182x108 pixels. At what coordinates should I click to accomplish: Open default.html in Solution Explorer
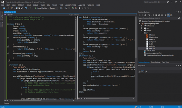151,51
